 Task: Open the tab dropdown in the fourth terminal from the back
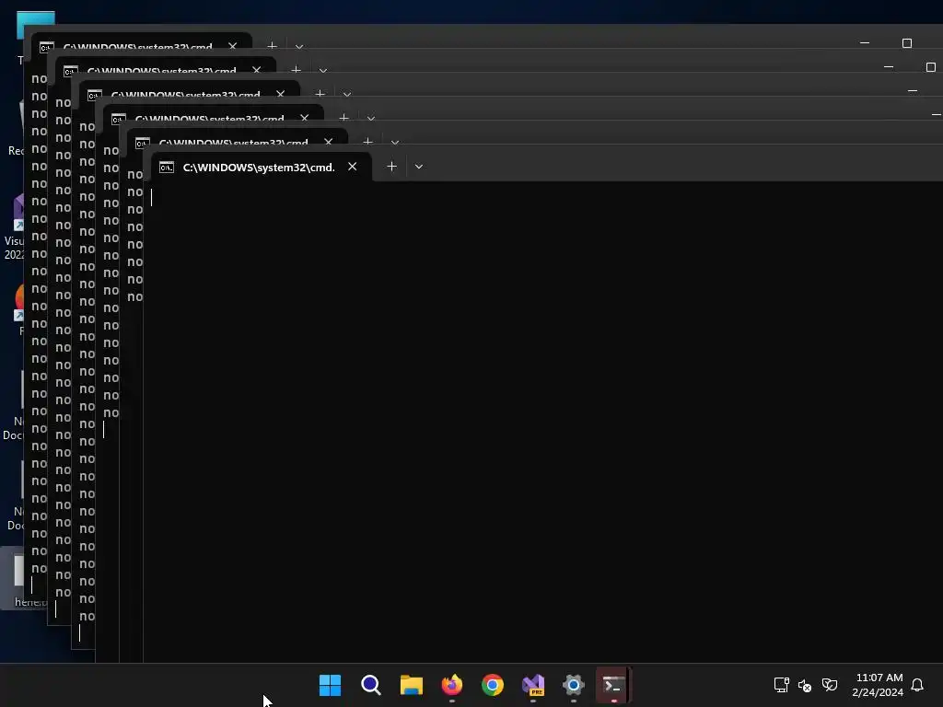click(x=371, y=119)
